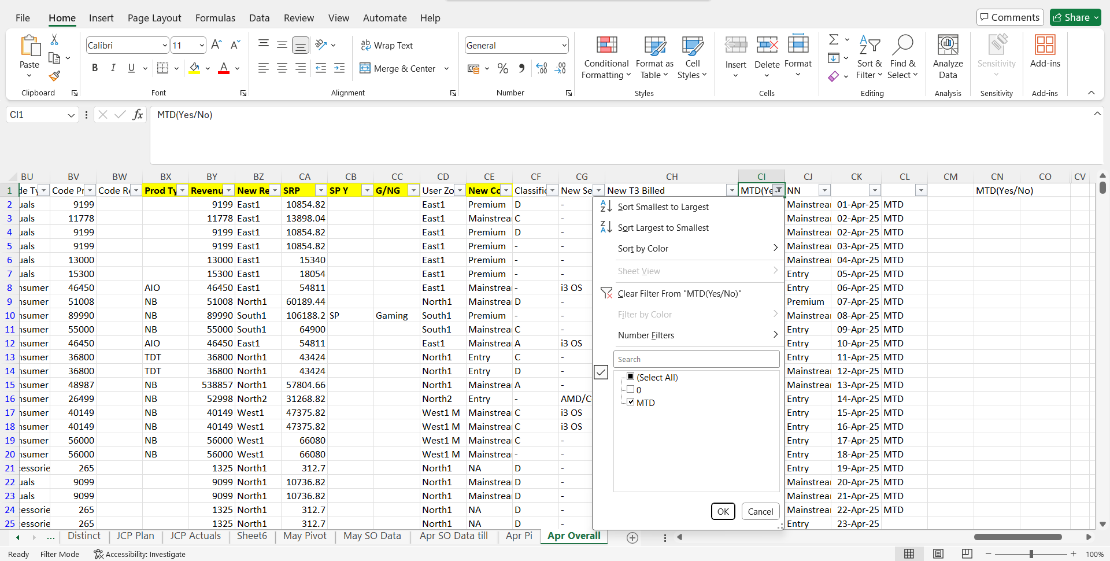The image size is (1110, 561).
Task: Click the Analyze Data icon
Action: click(x=948, y=45)
